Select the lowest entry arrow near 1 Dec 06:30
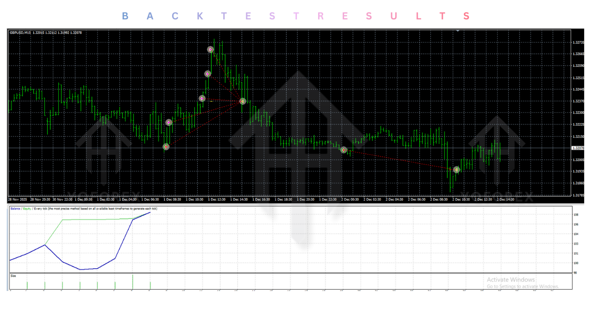 coord(165,147)
